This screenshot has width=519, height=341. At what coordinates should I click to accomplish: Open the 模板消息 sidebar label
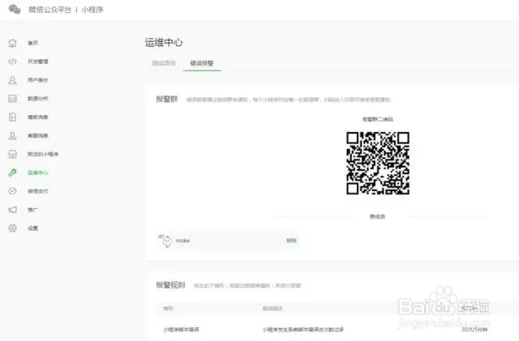click(x=38, y=117)
